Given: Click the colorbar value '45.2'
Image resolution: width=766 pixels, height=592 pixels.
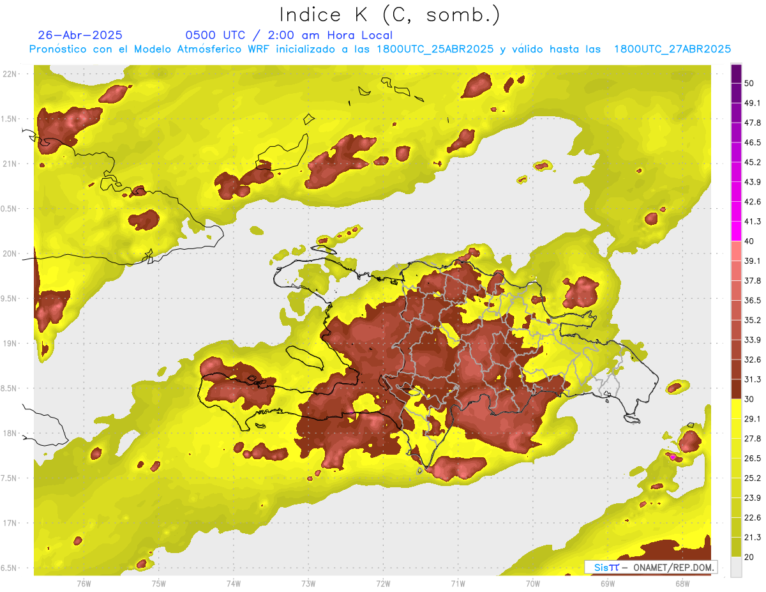Looking at the screenshot, I should [752, 162].
